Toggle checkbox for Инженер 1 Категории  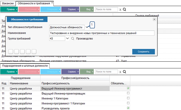128,98
